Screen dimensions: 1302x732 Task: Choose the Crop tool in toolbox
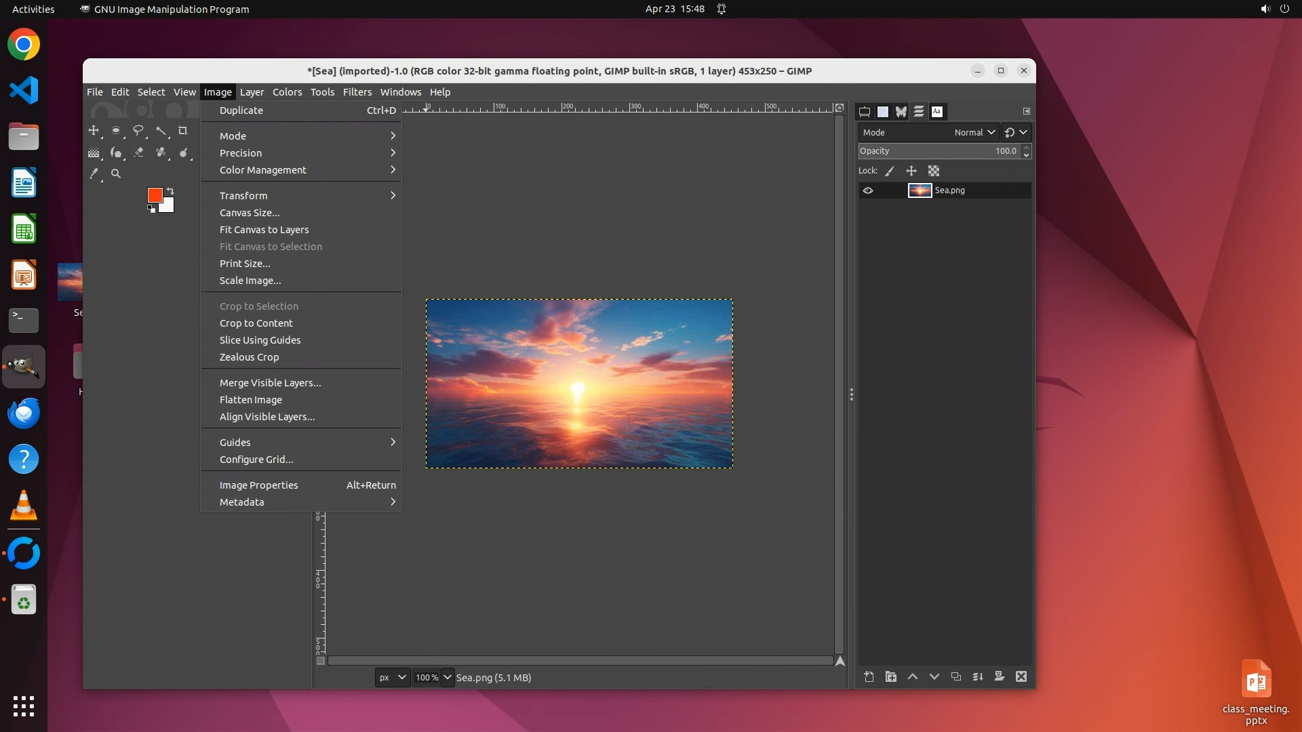182,131
